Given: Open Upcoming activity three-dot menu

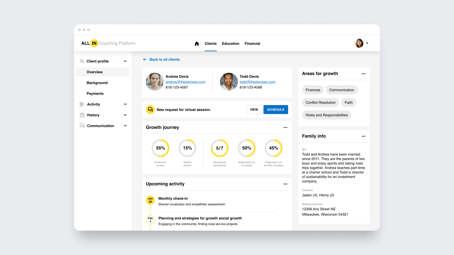Looking at the screenshot, I should pos(285,184).
